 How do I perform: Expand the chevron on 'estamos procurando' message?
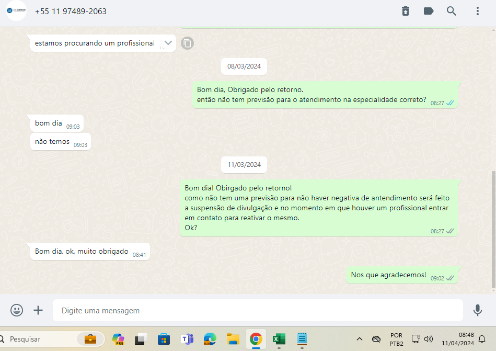pyautogui.click(x=168, y=43)
